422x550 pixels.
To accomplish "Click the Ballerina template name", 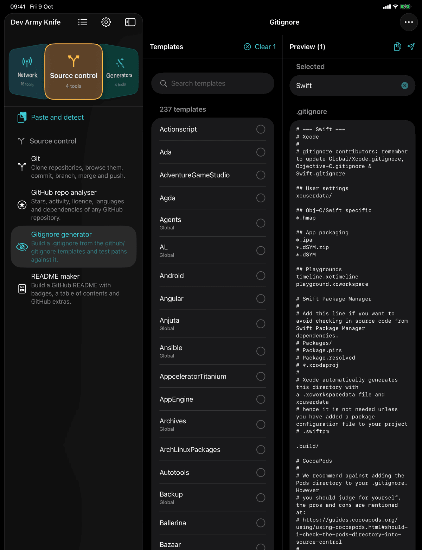I will coord(173,523).
